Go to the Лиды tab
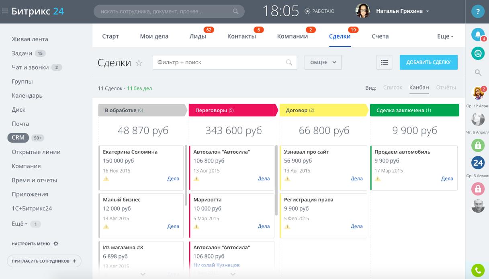489x279 pixels. [x=198, y=36]
